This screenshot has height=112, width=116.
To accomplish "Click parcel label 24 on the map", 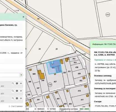I will [x=40, y=49].
